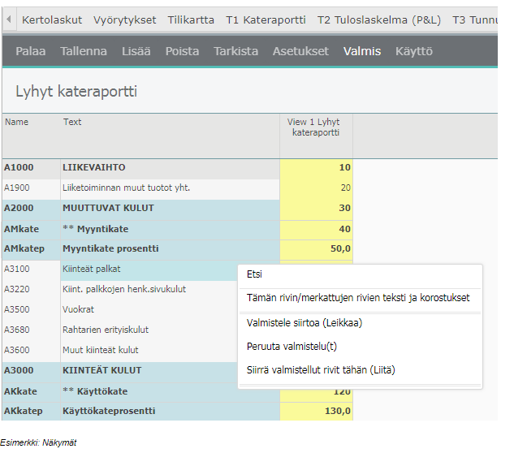The width and height of the screenshot is (514, 453).
Task: Open the Kertolaskut tab
Action: pyautogui.click(x=53, y=19)
